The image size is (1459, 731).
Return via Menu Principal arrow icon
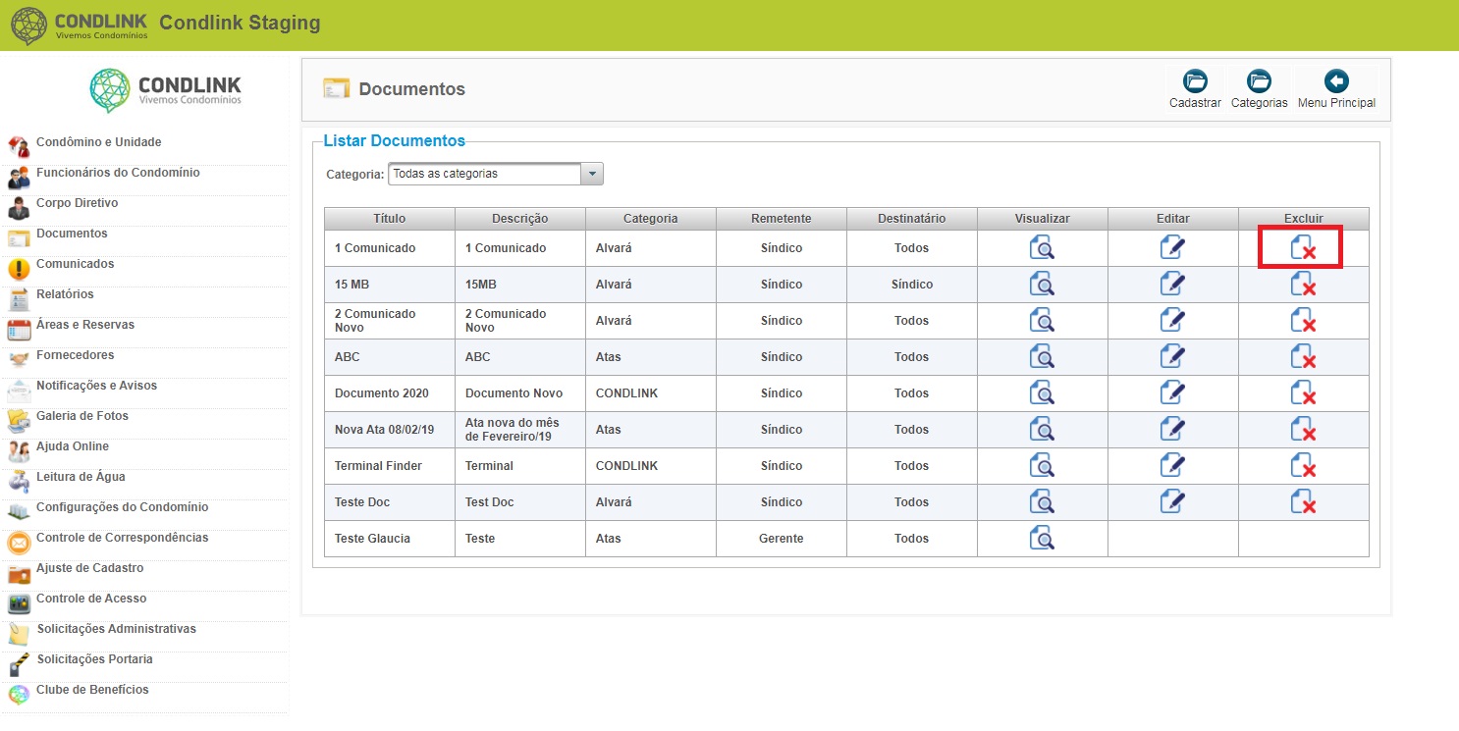(1336, 81)
